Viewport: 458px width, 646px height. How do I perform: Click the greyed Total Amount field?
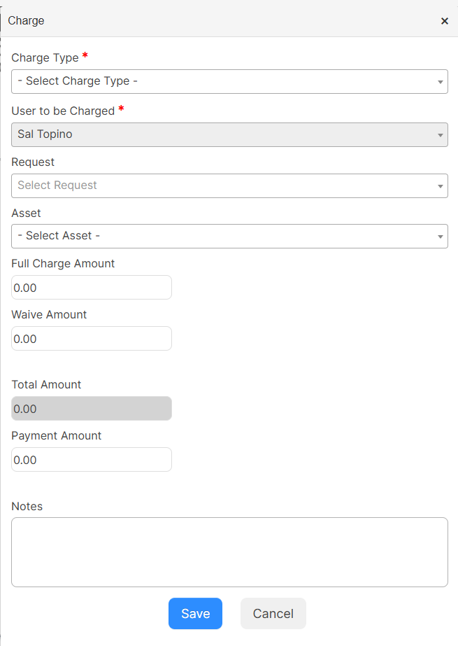(x=92, y=409)
